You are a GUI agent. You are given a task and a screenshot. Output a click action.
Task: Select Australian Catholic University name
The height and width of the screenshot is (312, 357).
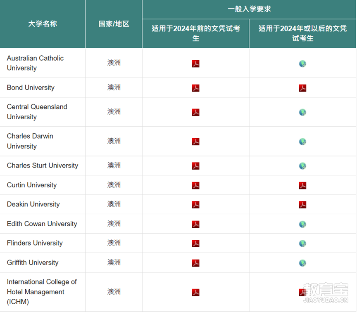(35, 63)
